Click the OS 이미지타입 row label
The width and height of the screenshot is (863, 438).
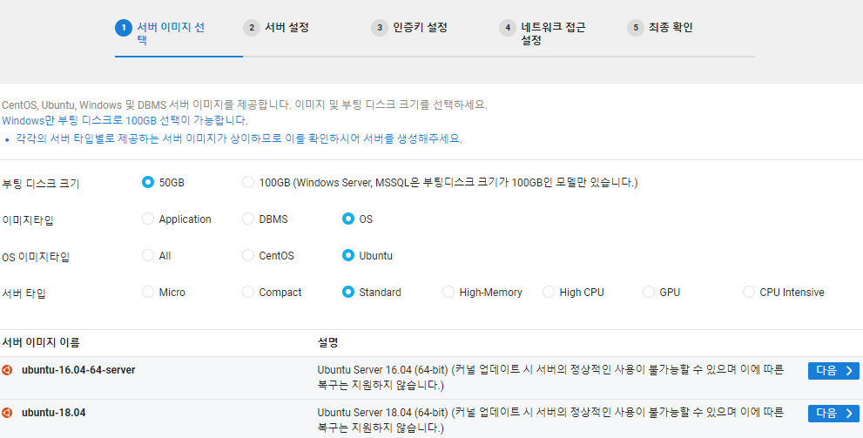point(36,257)
